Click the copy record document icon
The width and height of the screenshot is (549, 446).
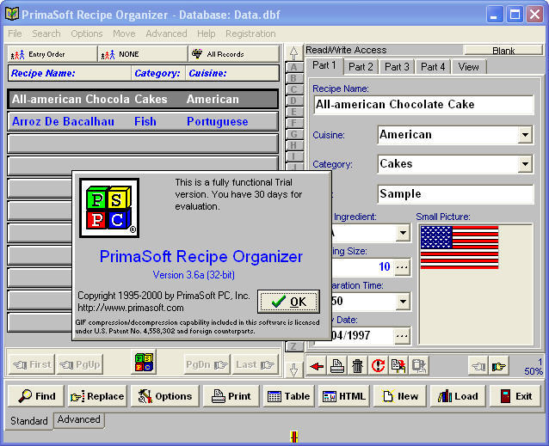(x=398, y=366)
